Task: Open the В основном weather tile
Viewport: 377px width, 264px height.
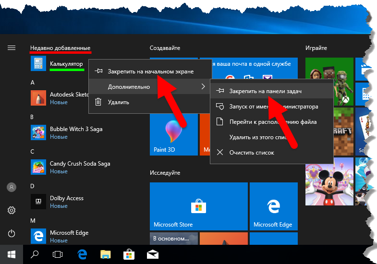Action: pyautogui.click(x=173, y=239)
